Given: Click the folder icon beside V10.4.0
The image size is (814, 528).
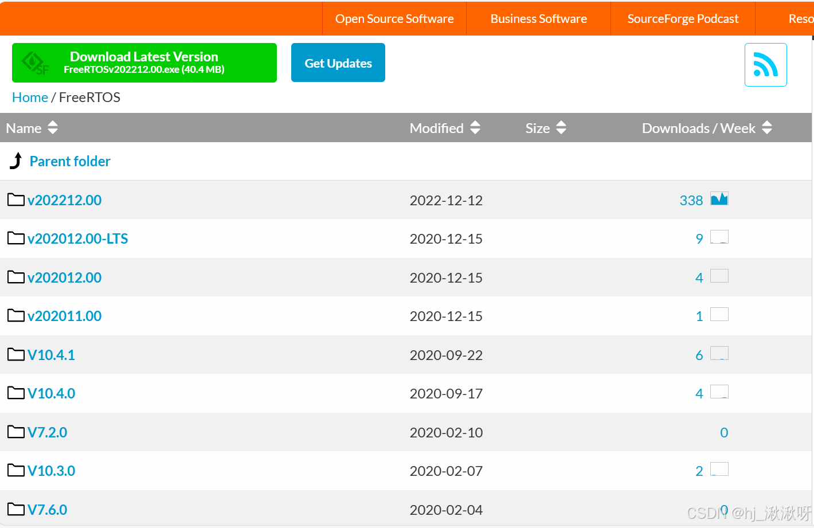Looking at the screenshot, I should click(x=16, y=393).
